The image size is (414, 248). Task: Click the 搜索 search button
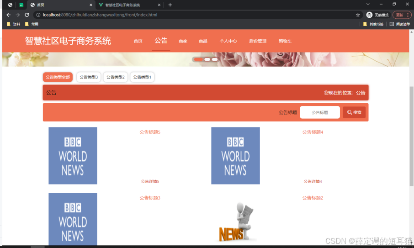click(x=354, y=112)
